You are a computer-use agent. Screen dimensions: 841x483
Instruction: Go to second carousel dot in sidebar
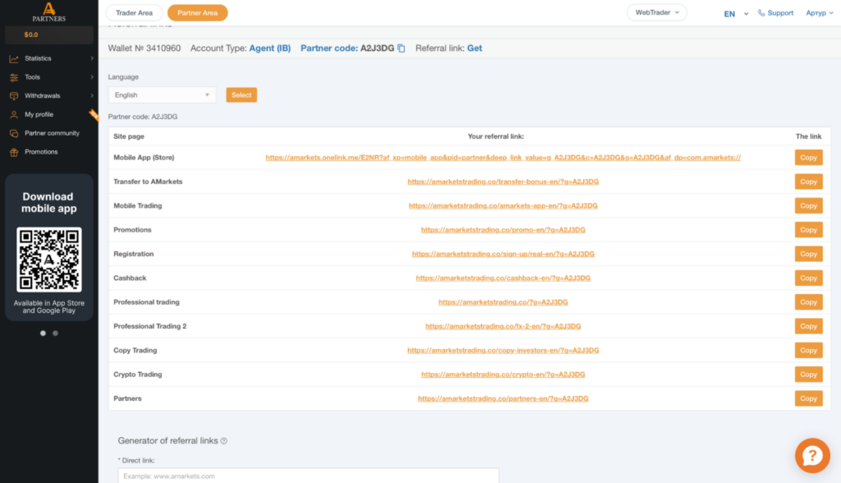(x=55, y=333)
